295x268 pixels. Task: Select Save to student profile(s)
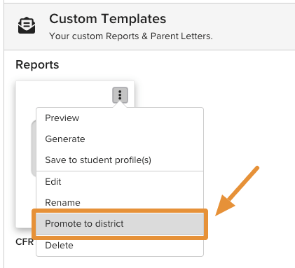[x=120, y=160]
